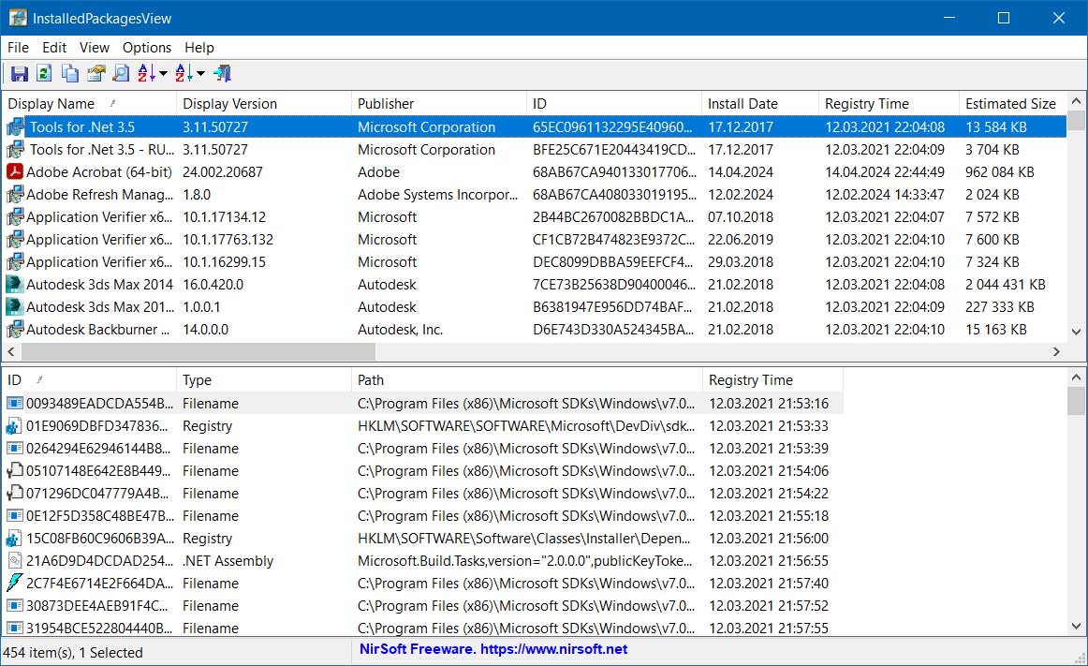Sort lower pane by the Type column header
Viewport: 1088px width, 666px height.
(x=264, y=380)
